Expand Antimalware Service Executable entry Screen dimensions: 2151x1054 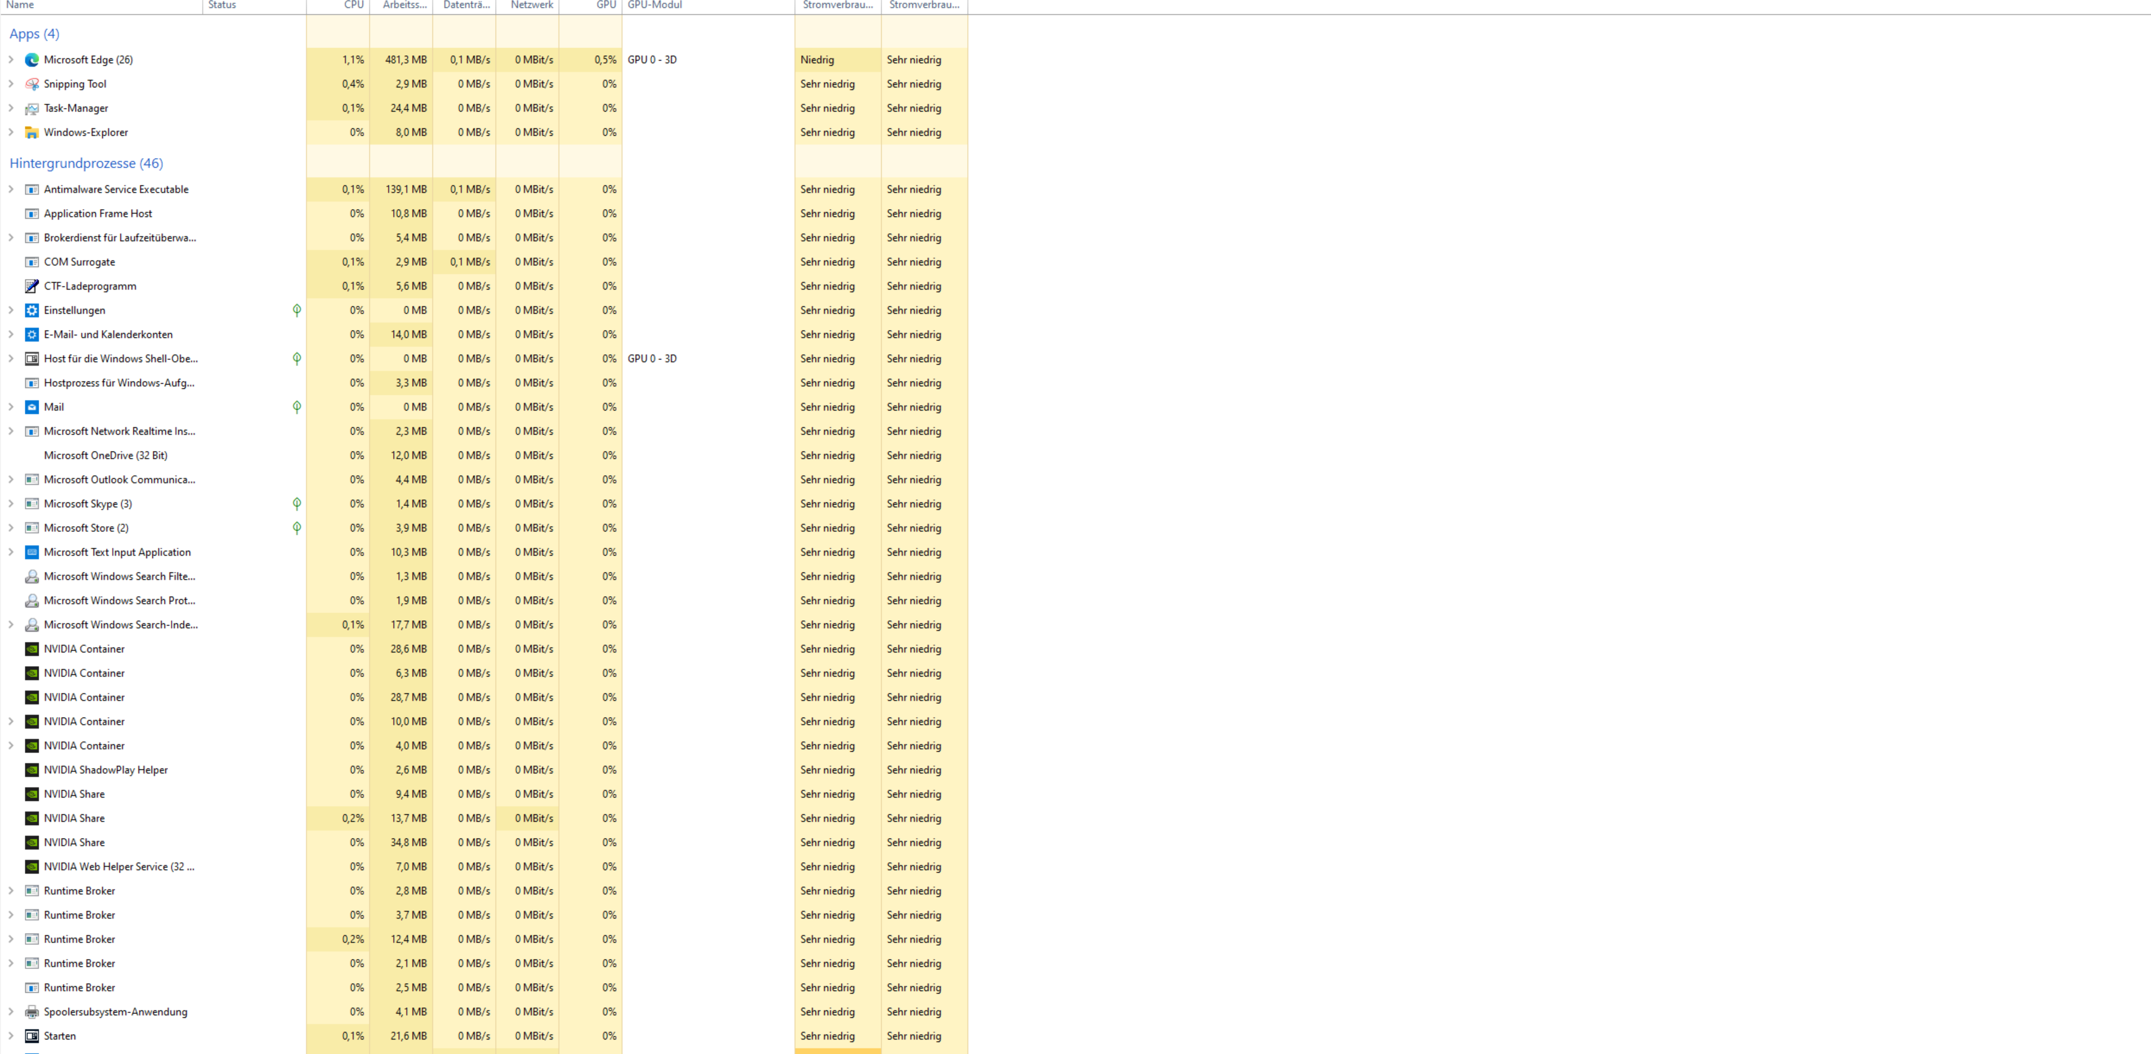tap(11, 189)
